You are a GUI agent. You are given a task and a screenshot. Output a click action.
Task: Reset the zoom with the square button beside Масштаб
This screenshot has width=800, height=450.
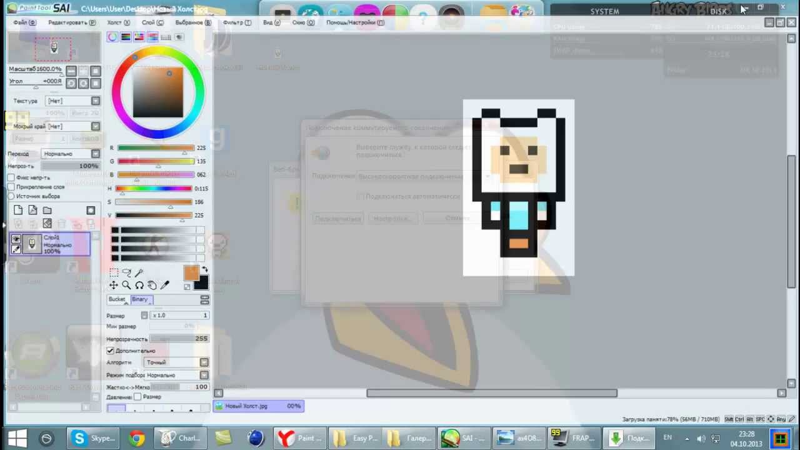tap(95, 71)
